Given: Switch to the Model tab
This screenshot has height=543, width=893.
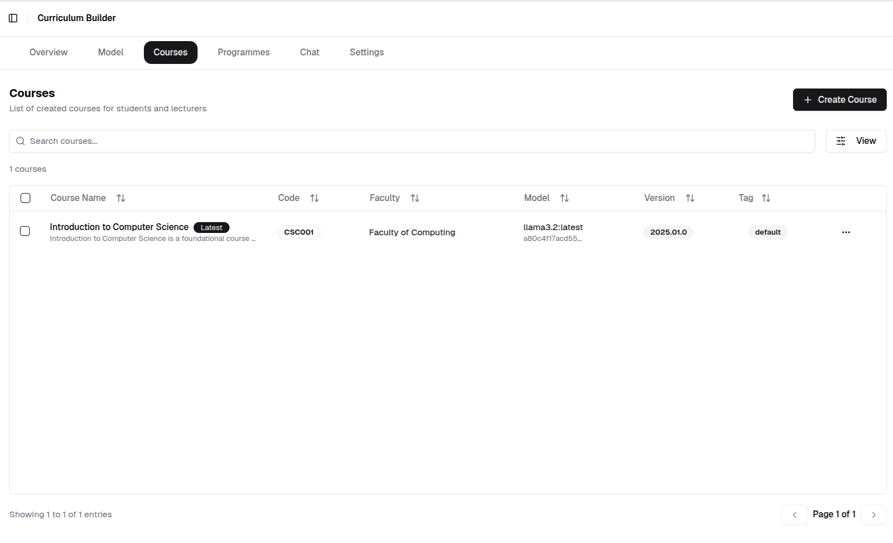Looking at the screenshot, I should point(111,53).
